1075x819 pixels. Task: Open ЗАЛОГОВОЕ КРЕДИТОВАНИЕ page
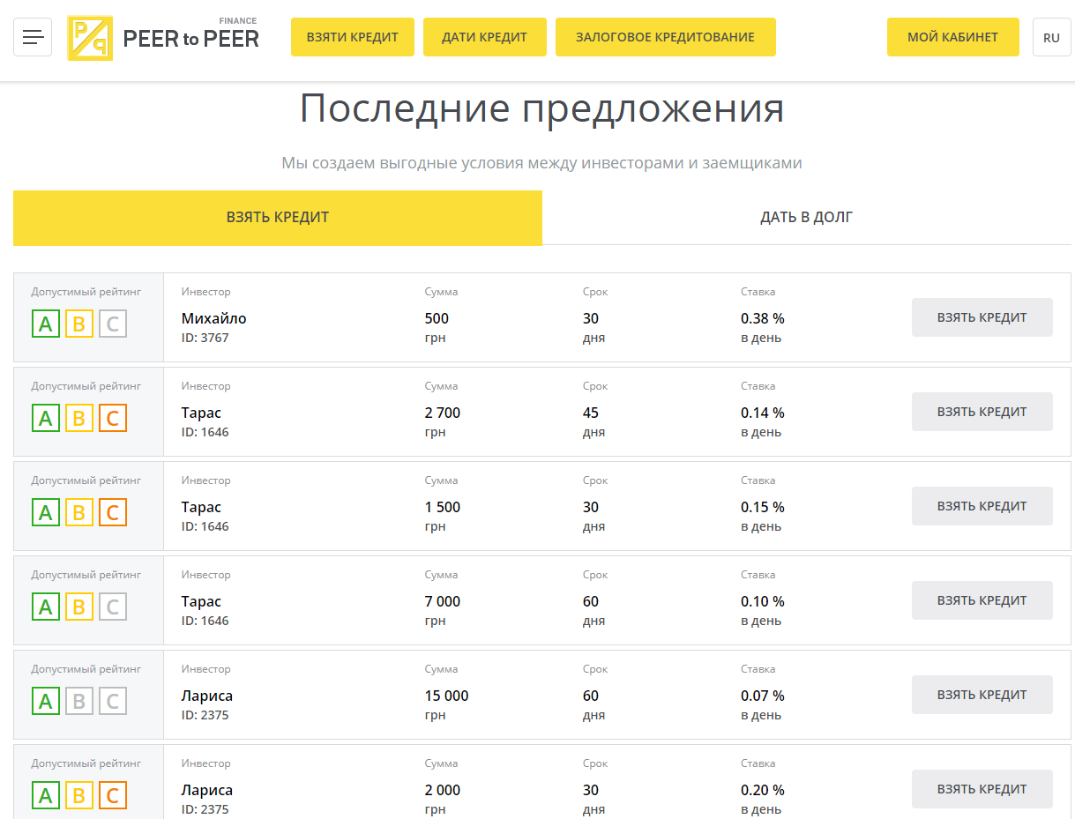point(665,37)
